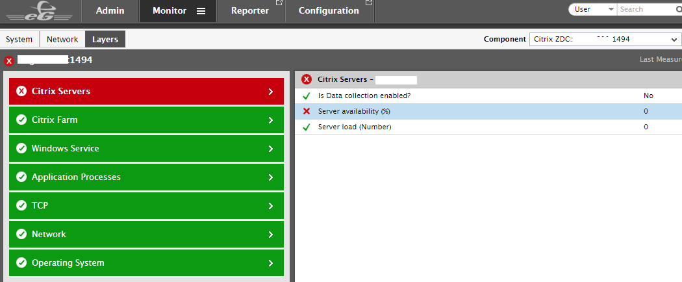Click 'Citrix Servers -' panel heading
The image size is (682, 282).
[x=346, y=80]
